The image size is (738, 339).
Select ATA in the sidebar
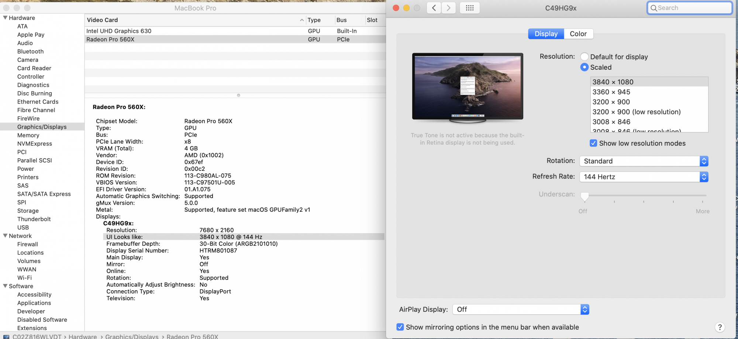pyautogui.click(x=23, y=26)
